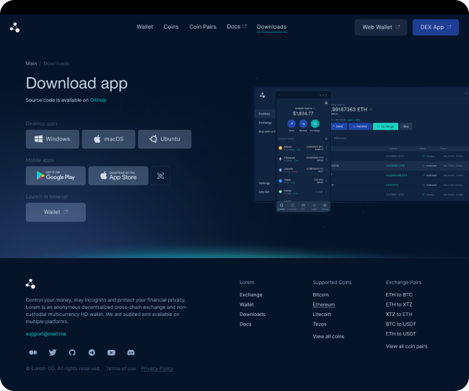Click the ETH to BTC pair link

click(399, 294)
